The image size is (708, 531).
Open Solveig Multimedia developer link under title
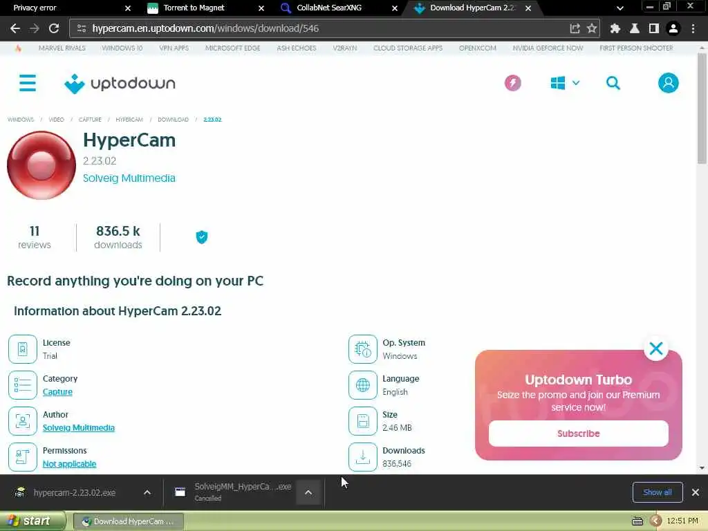(x=129, y=178)
